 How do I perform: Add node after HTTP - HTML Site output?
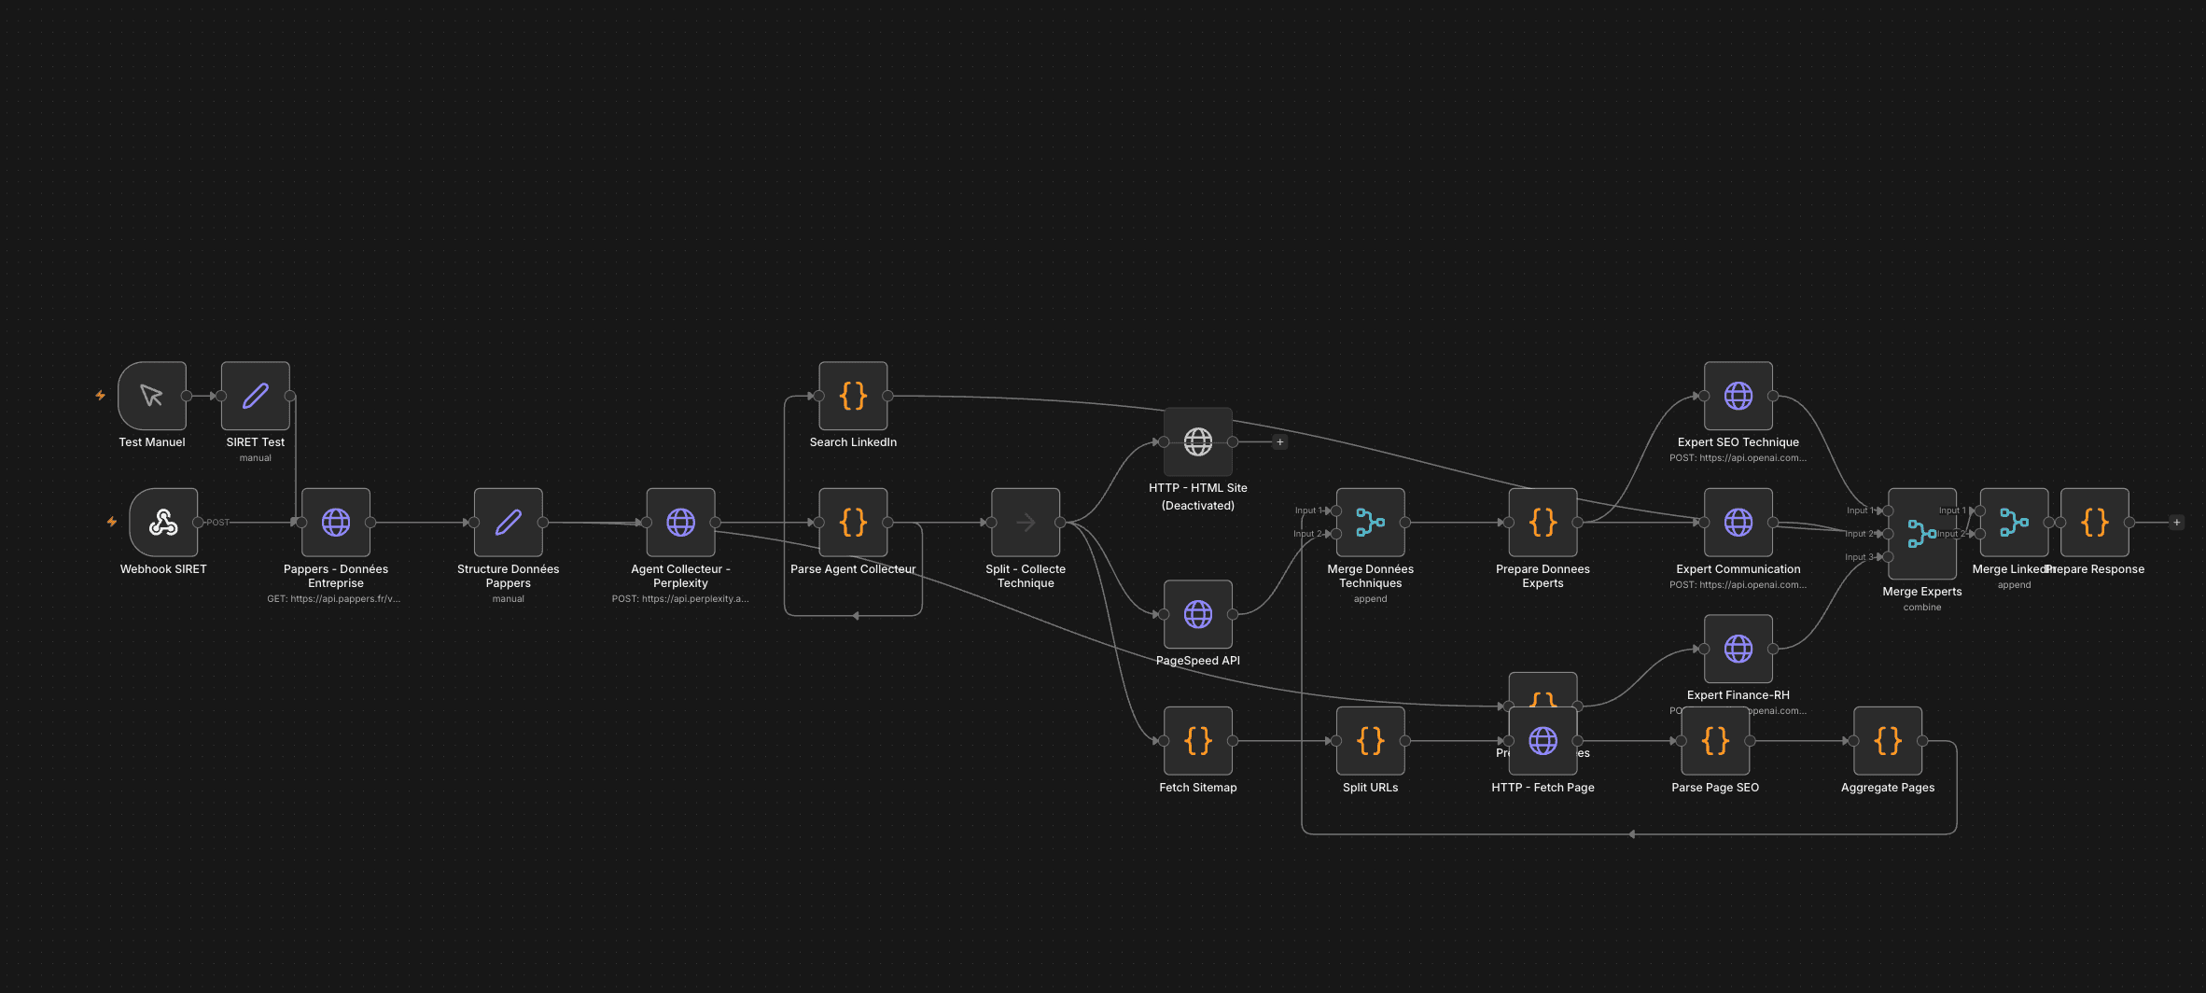tap(1279, 442)
